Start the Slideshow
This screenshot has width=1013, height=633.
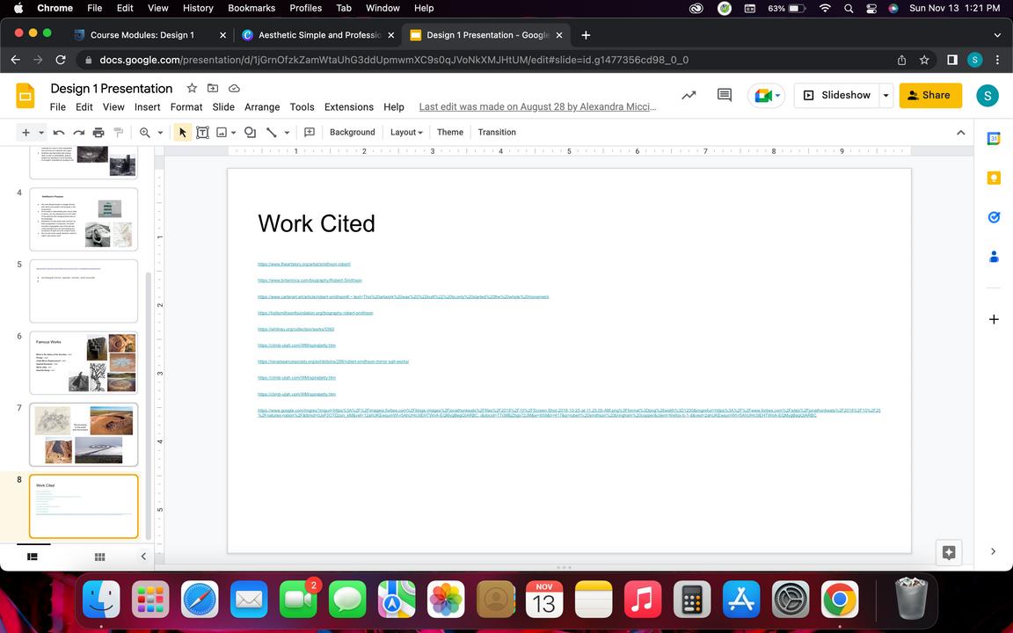[x=836, y=96]
